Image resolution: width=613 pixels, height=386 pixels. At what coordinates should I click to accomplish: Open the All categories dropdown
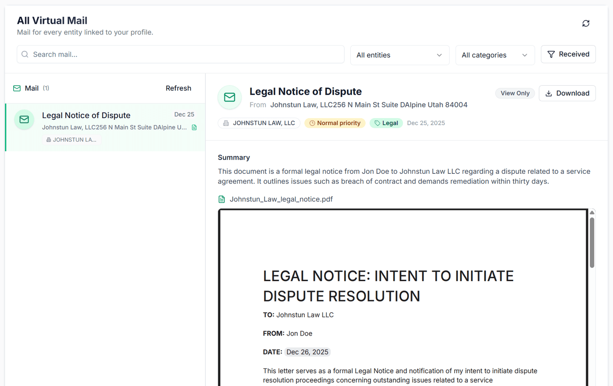click(495, 55)
